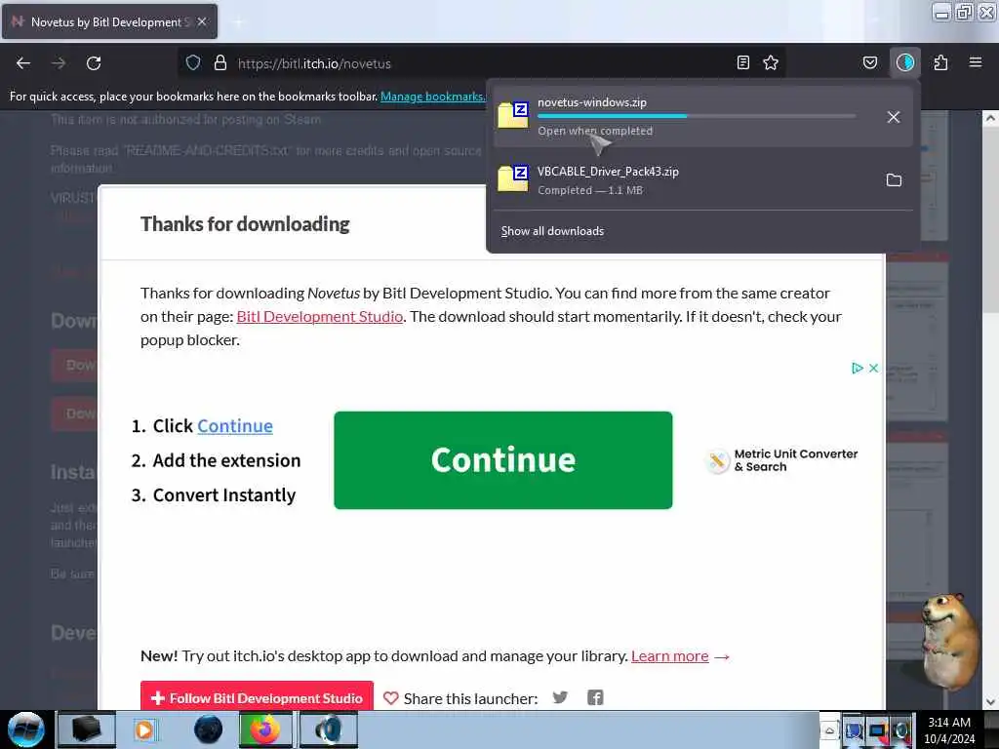Click the page scrollbar up arrow
The height and width of the screenshot is (749, 999).
[x=990, y=118]
